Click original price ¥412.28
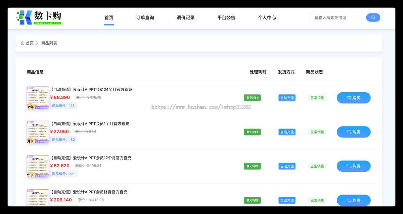Screen dimensions: 403x214 click(x=91, y=200)
